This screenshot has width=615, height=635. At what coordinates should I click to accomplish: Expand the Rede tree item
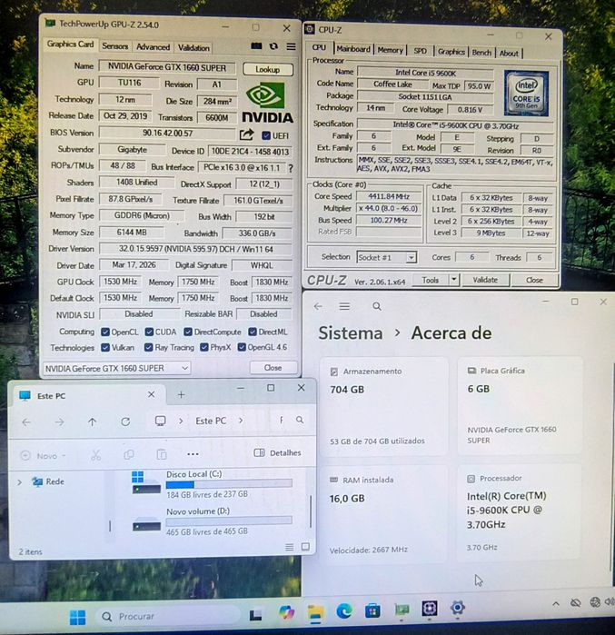(19, 481)
